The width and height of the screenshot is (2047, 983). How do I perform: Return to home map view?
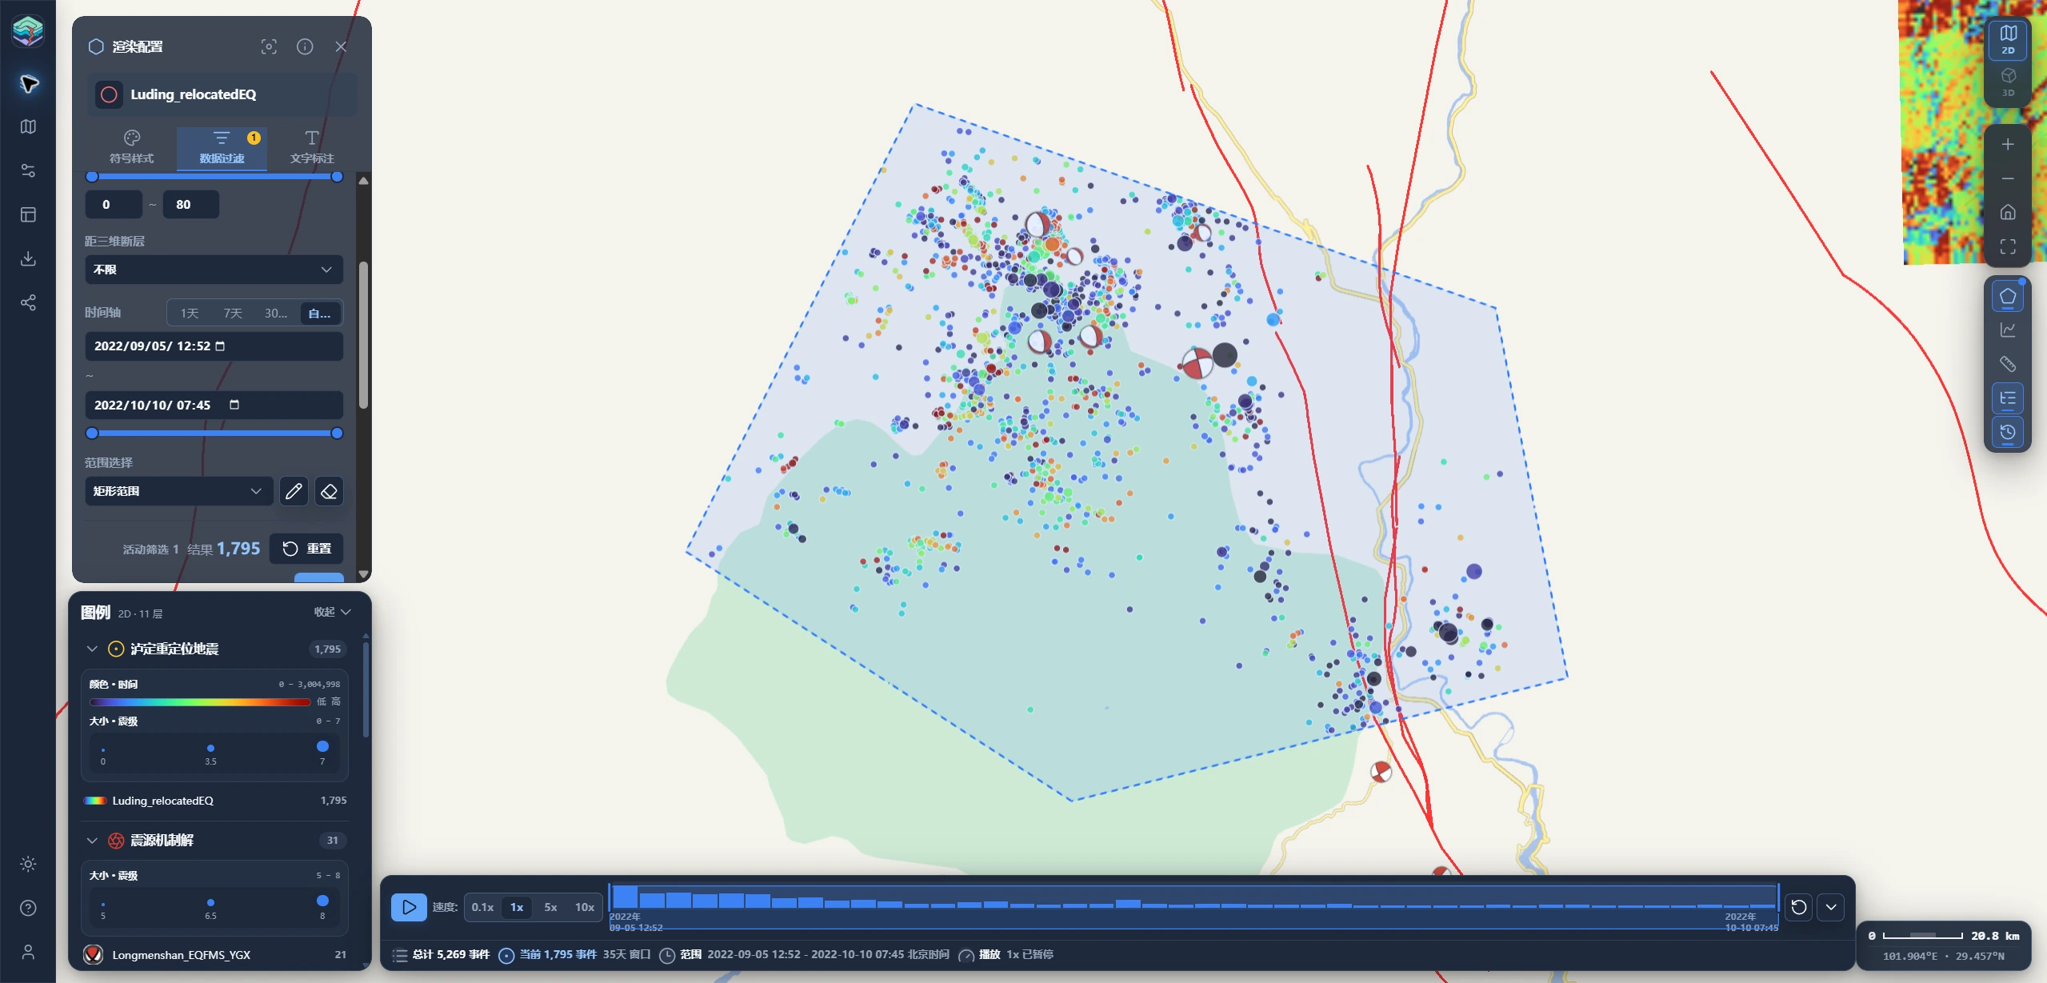click(x=2008, y=212)
